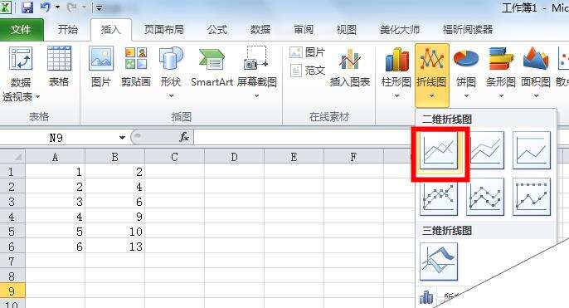569x308 pixels.
Task: Switch to the 开始 tab
Action: pyautogui.click(x=68, y=29)
